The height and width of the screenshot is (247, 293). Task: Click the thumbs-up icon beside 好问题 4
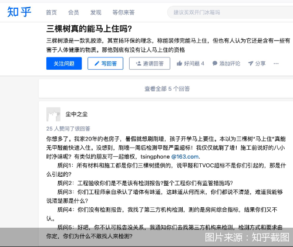(x=179, y=63)
